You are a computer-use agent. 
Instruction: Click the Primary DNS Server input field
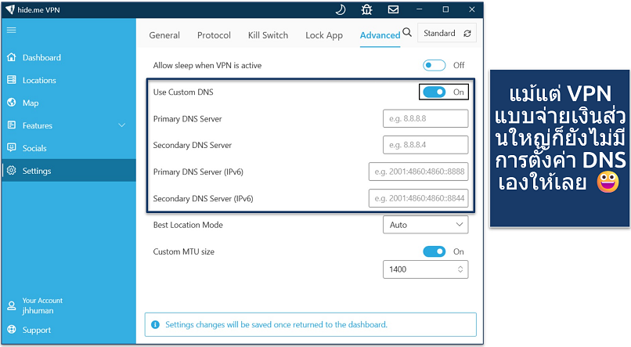pos(425,119)
